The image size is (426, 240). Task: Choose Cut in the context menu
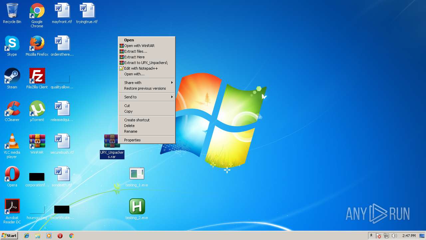pyautogui.click(x=146, y=106)
